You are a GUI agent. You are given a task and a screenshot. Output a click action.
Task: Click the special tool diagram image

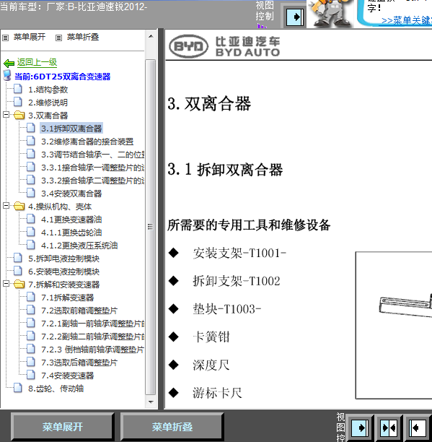pyautogui.click(x=394, y=325)
